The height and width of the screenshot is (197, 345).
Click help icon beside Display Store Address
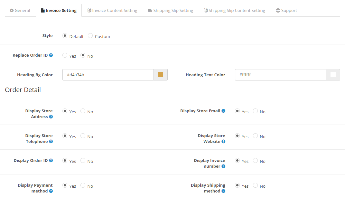(51, 117)
